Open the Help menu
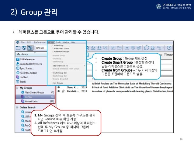194x146 pixels. 73,42
